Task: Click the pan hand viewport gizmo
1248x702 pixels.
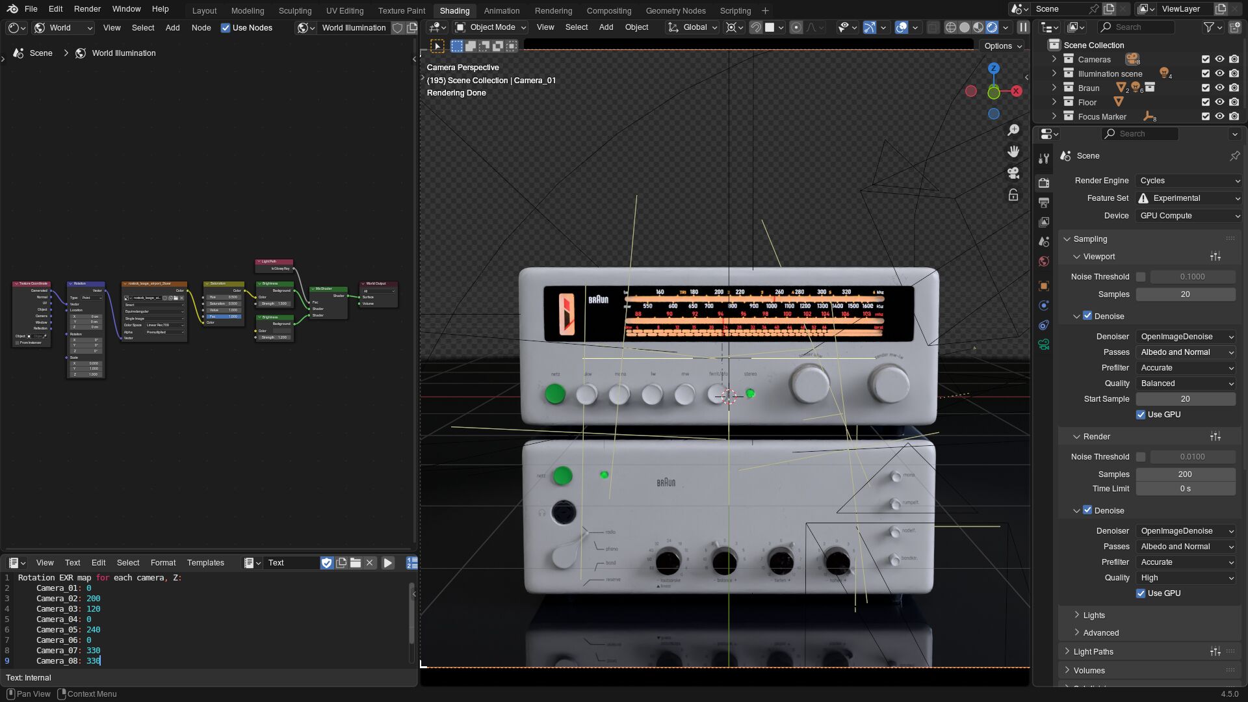Action: 1013,151
